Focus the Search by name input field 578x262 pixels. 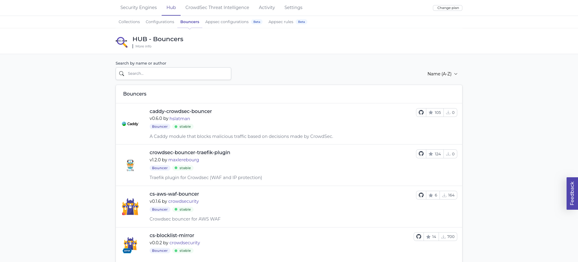(x=178, y=74)
